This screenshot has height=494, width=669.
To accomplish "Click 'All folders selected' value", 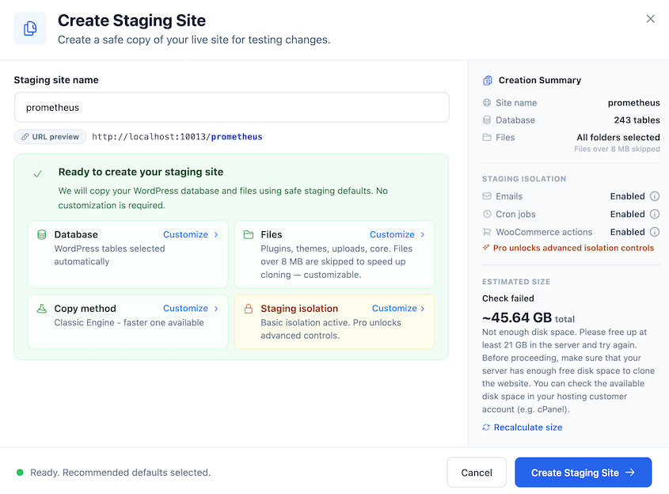I will (618, 138).
